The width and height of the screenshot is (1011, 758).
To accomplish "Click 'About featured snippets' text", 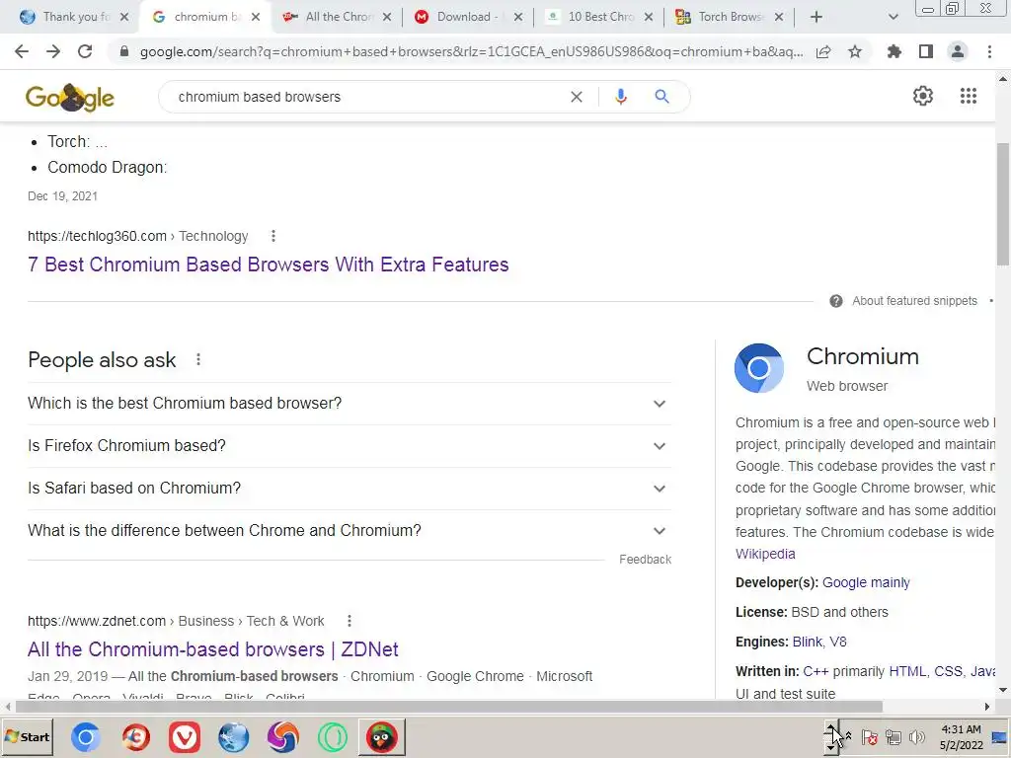I will point(914,301).
